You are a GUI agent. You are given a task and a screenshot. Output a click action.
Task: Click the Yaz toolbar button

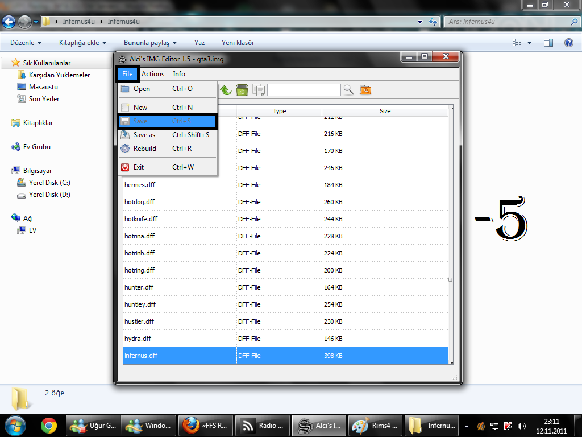[199, 43]
